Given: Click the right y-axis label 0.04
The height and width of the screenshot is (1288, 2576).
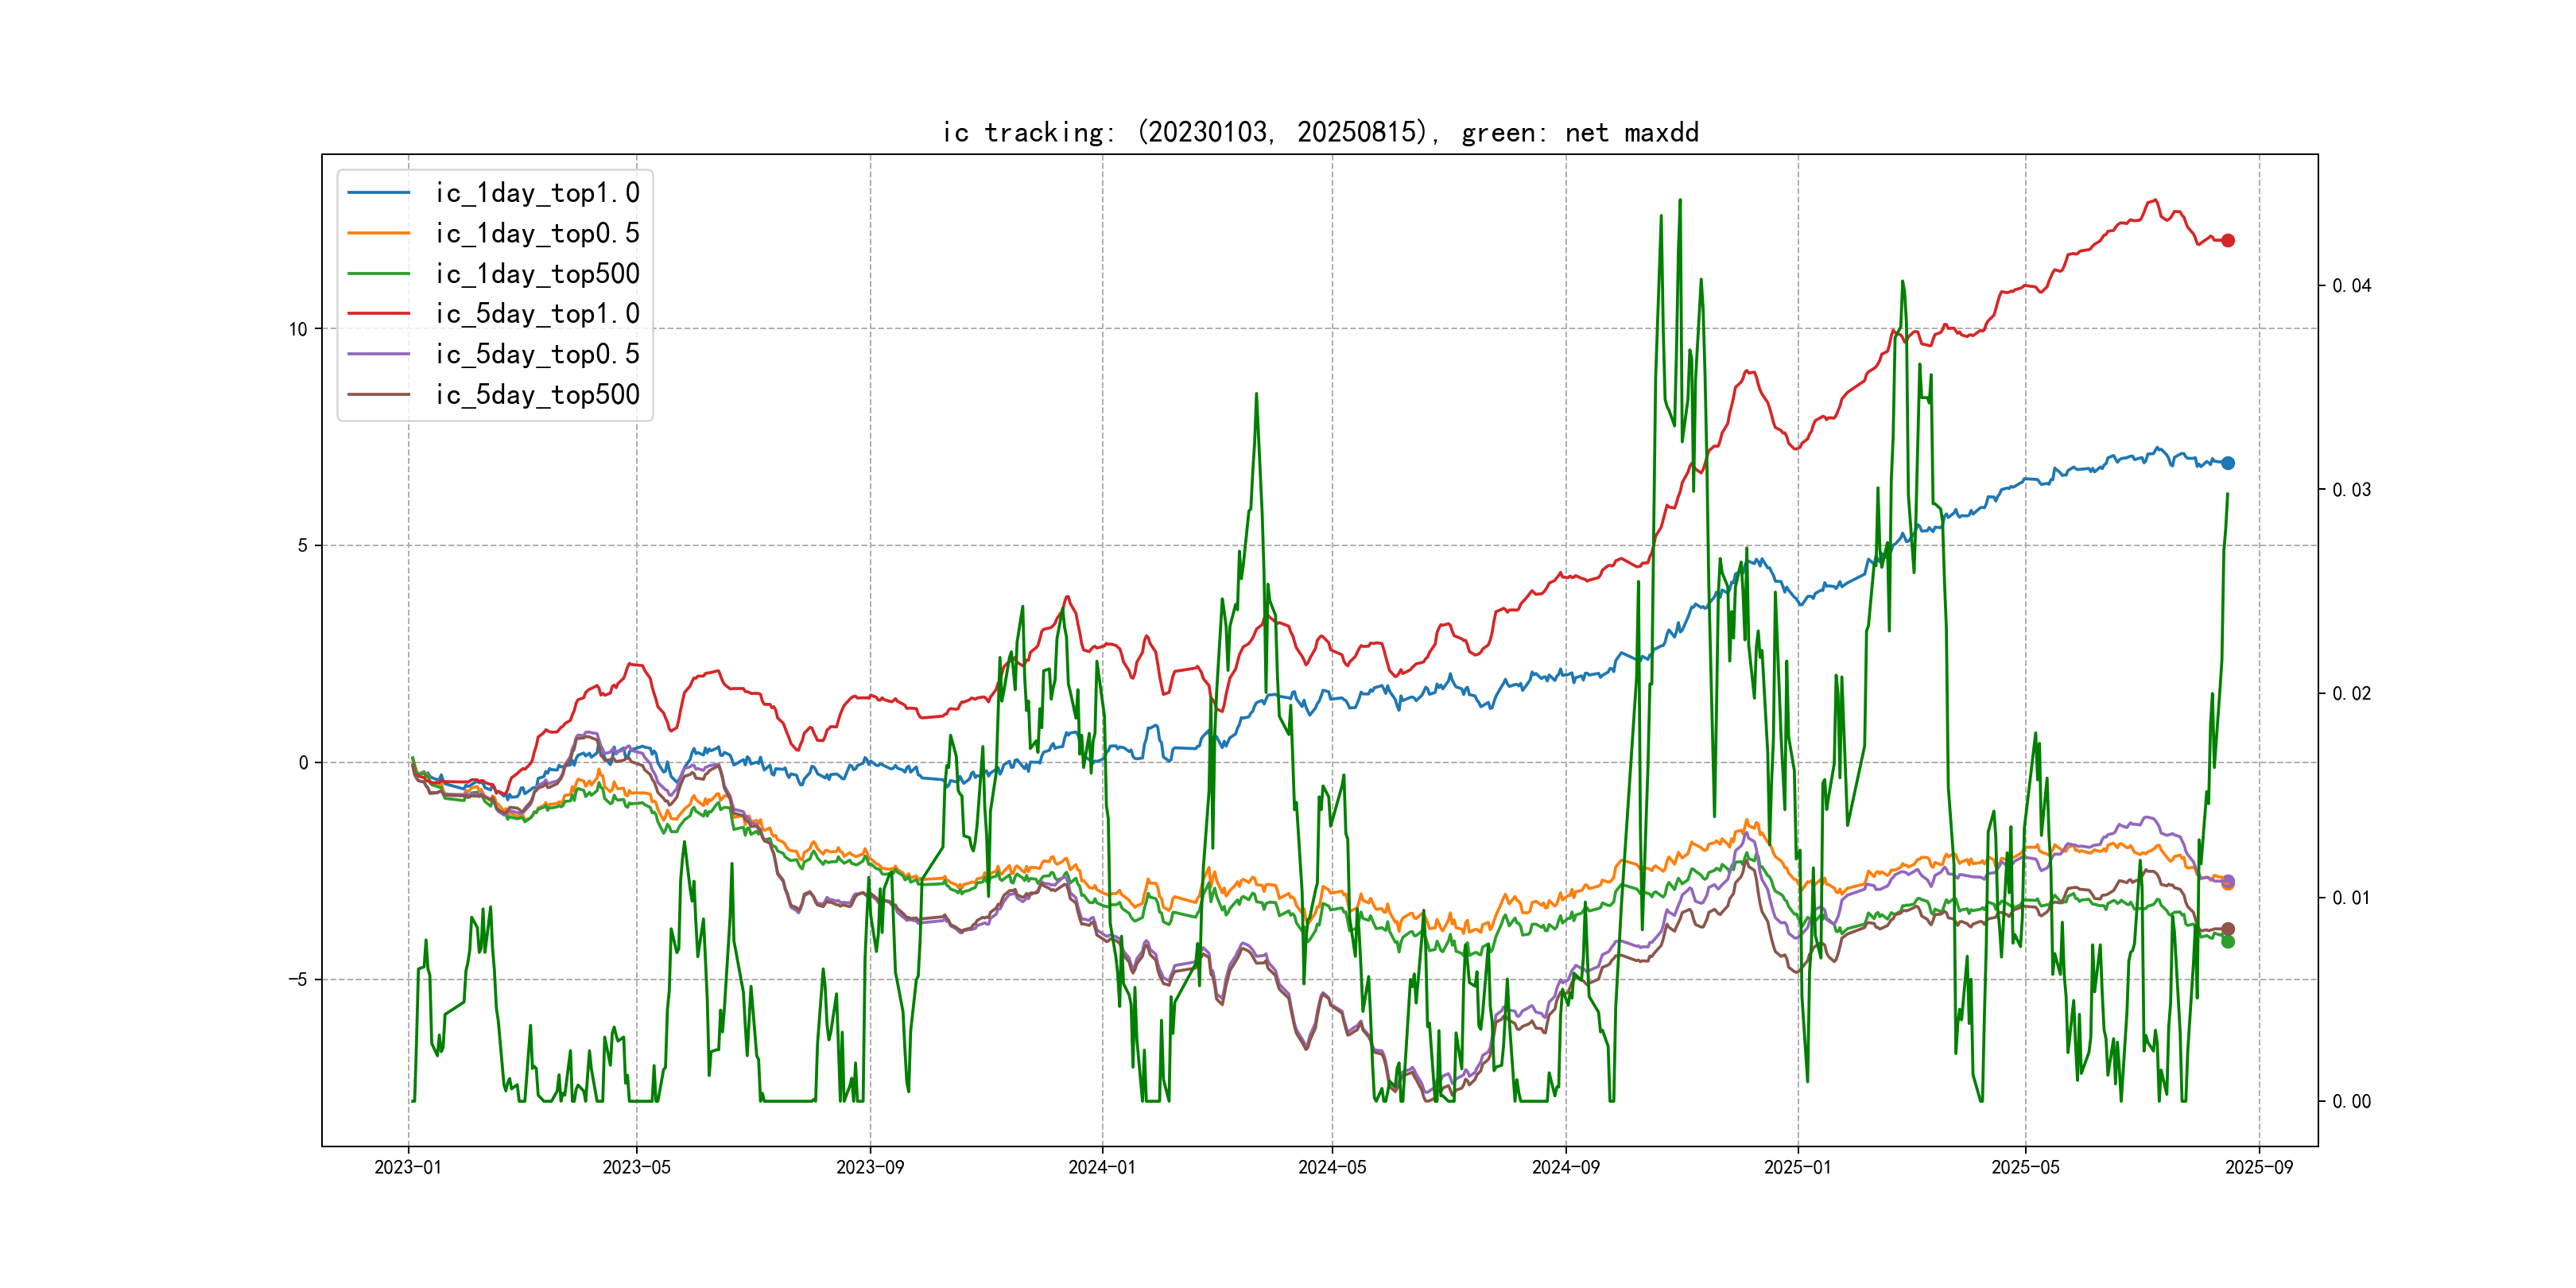Looking at the screenshot, I should coord(2351,286).
